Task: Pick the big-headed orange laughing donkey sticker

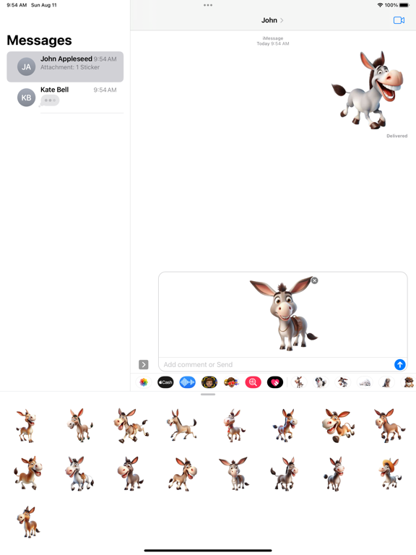Action: click(x=338, y=426)
